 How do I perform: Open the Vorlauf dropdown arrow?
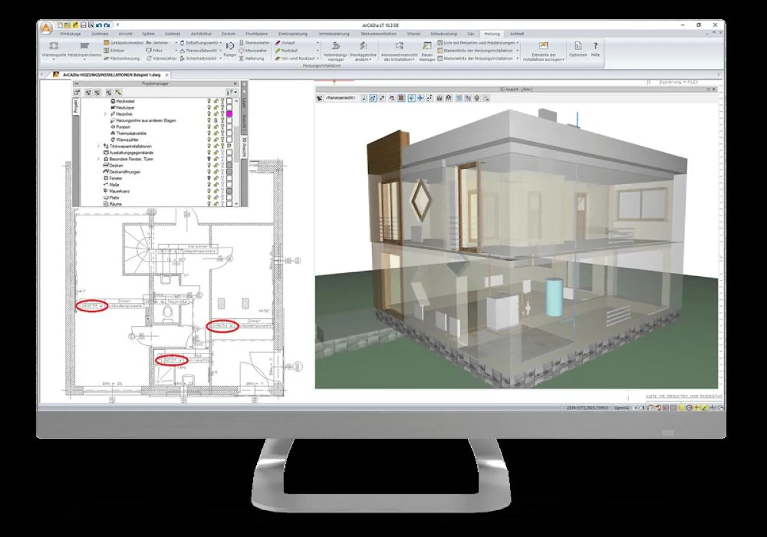pyautogui.click(x=316, y=43)
